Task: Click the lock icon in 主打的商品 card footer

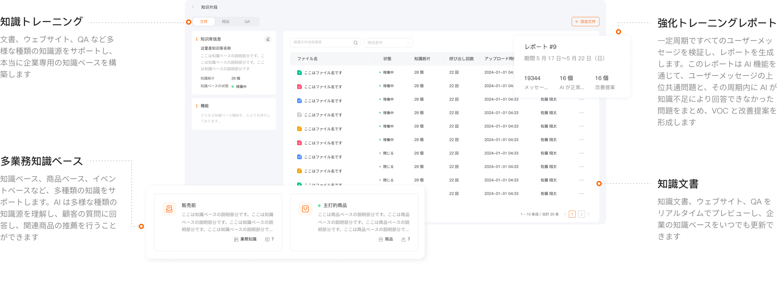Action: click(403, 239)
